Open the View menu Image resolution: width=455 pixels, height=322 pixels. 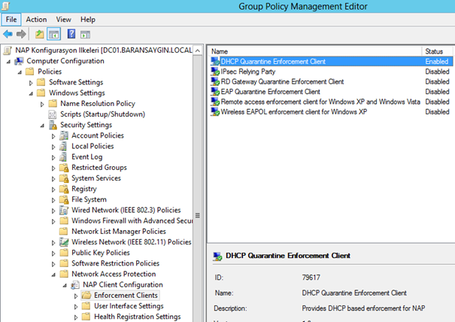pyautogui.click(x=63, y=20)
